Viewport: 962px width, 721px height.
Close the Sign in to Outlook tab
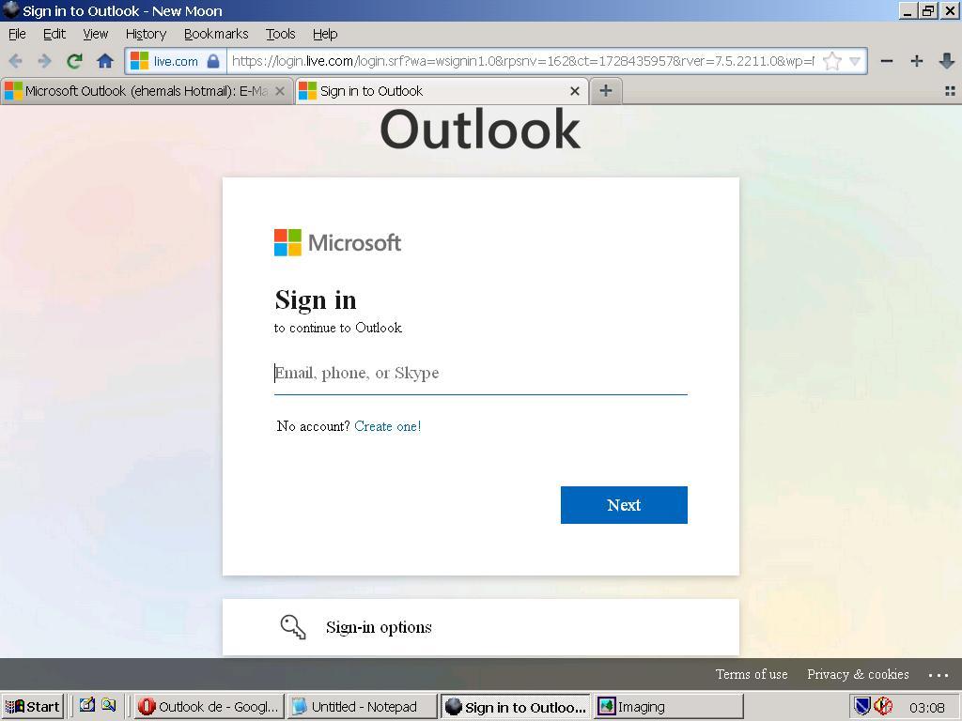point(575,91)
